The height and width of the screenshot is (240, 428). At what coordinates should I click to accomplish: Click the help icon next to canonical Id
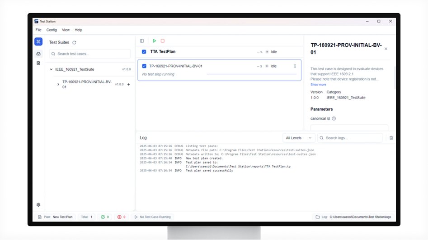[334, 118]
